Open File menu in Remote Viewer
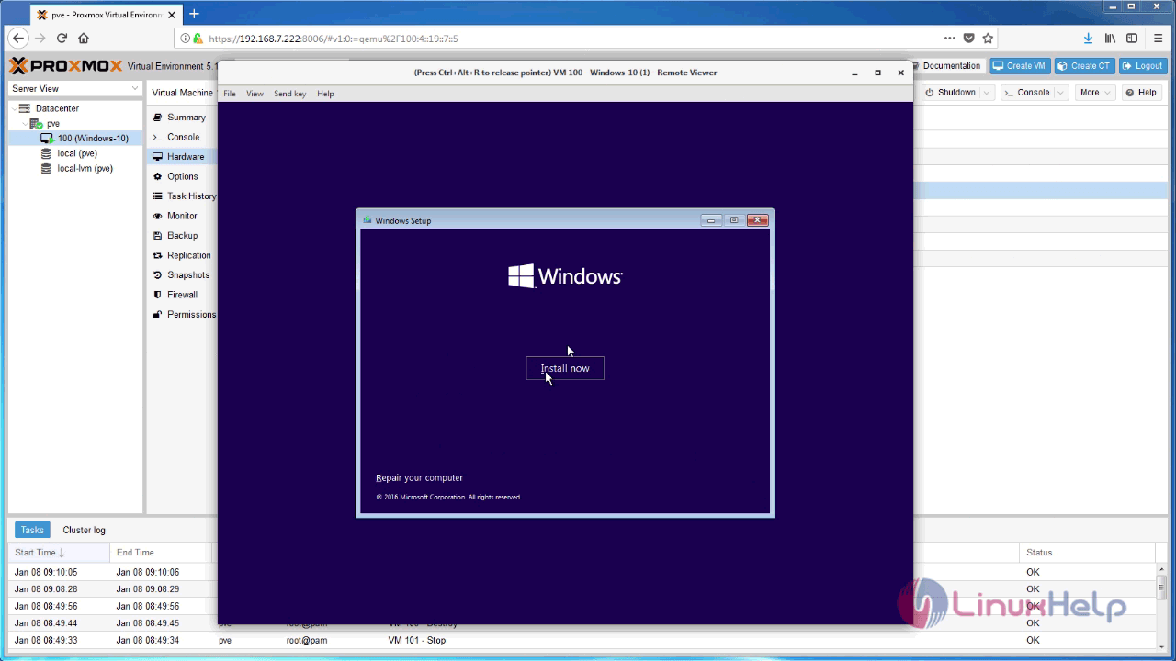The image size is (1176, 661). point(230,94)
